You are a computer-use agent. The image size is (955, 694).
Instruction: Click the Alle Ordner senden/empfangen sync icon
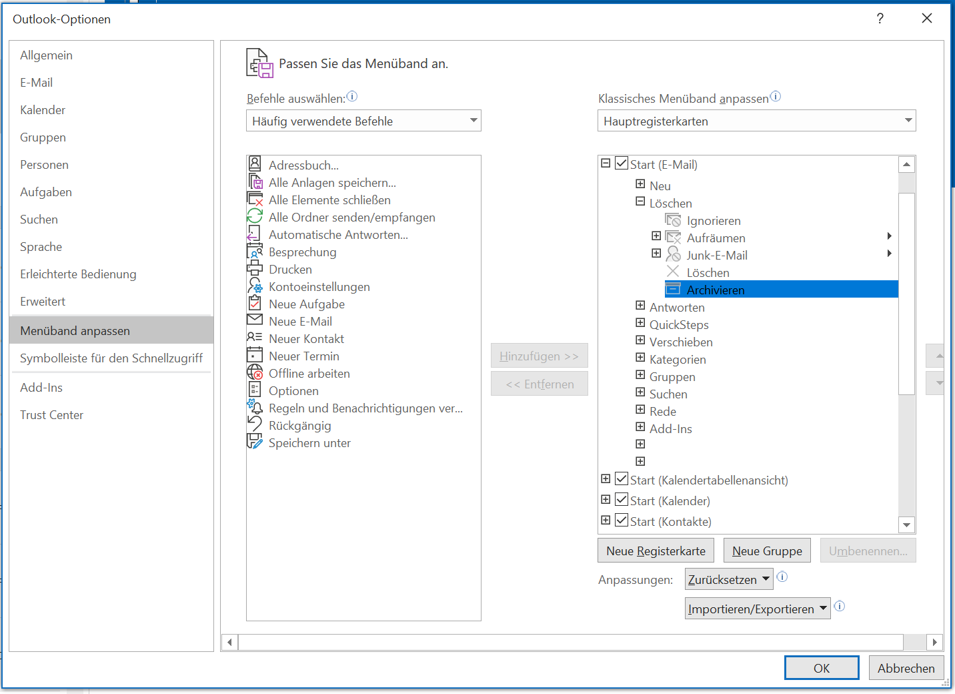[x=255, y=216]
